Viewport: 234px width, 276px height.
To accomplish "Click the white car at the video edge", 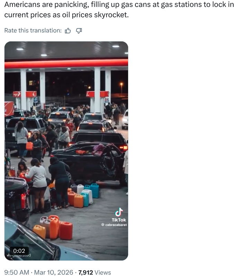I will (x=125, y=119).
